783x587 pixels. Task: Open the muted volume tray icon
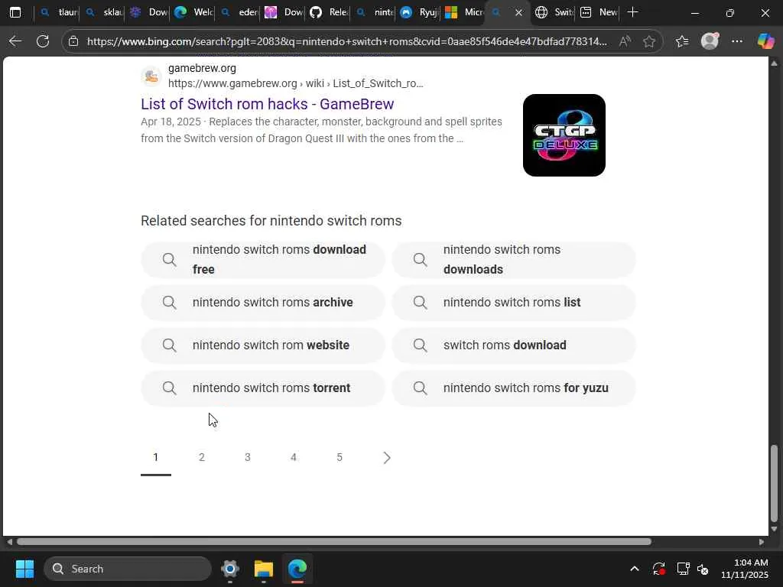click(x=703, y=569)
